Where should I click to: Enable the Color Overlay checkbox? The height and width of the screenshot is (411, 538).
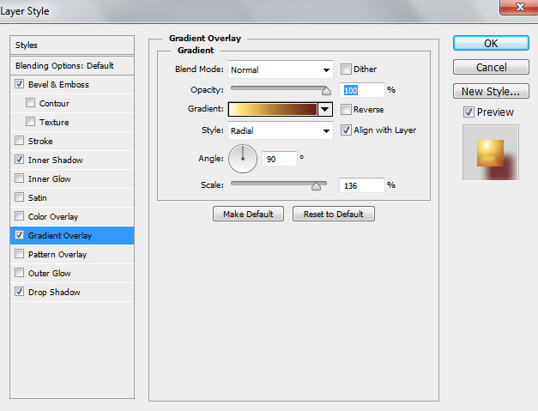point(19,215)
